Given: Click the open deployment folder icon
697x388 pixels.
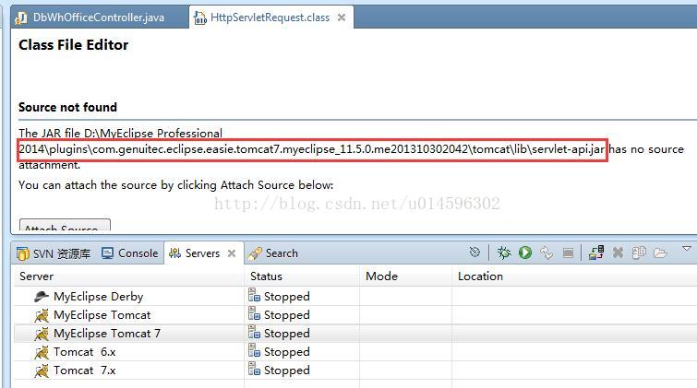Looking at the screenshot, I should click(x=660, y=253).
